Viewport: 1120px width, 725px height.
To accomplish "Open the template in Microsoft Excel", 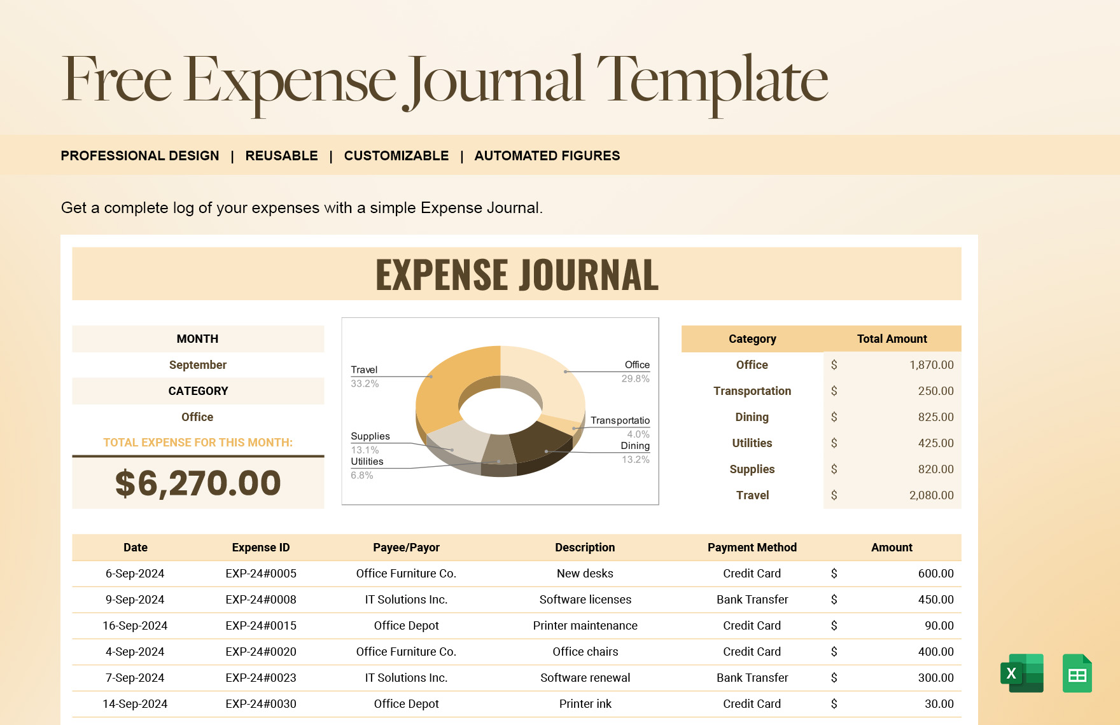I will [x=1023, y=673].
